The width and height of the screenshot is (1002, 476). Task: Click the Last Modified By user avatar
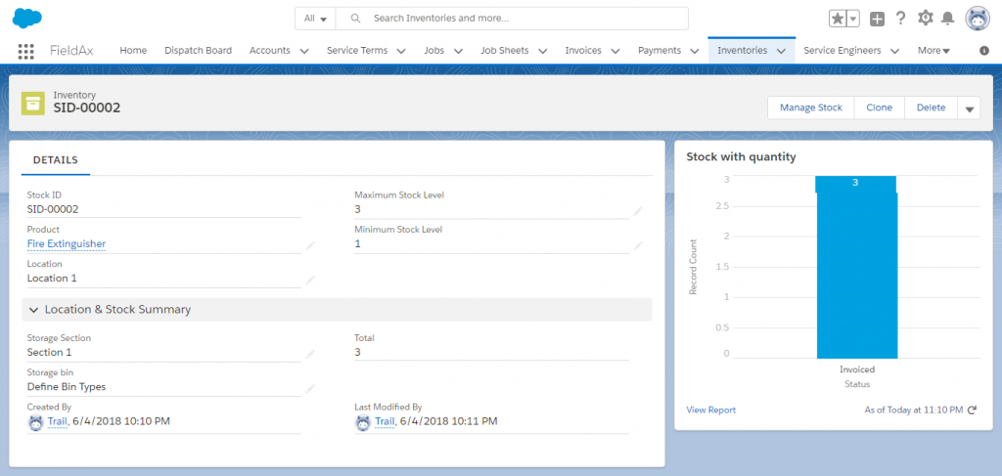[363, 422]
